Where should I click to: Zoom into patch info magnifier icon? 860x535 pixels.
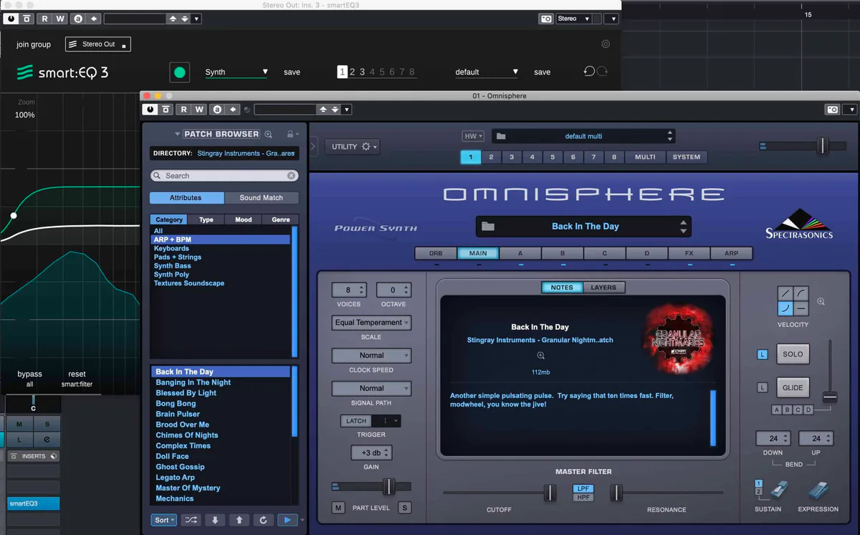tap(541, 356)
